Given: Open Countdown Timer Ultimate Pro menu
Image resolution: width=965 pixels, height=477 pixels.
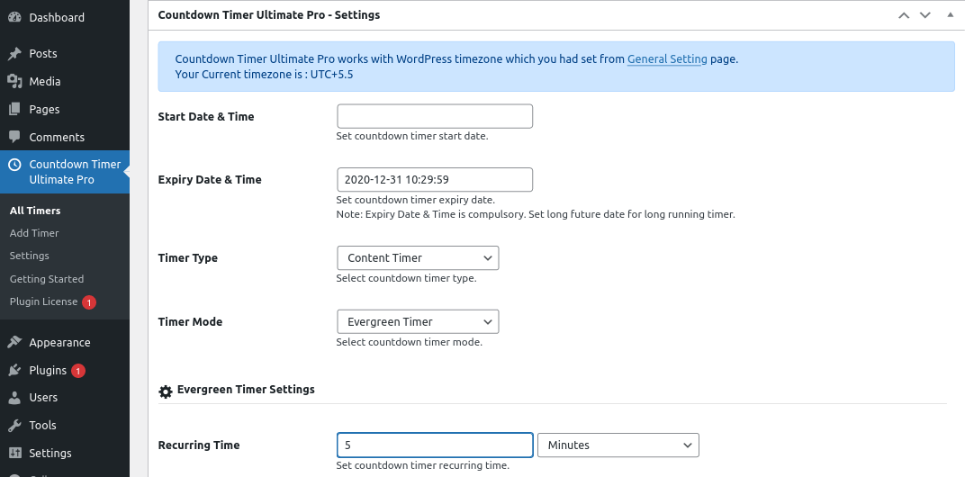Looking at the screenshot, I should pos(65,172).
